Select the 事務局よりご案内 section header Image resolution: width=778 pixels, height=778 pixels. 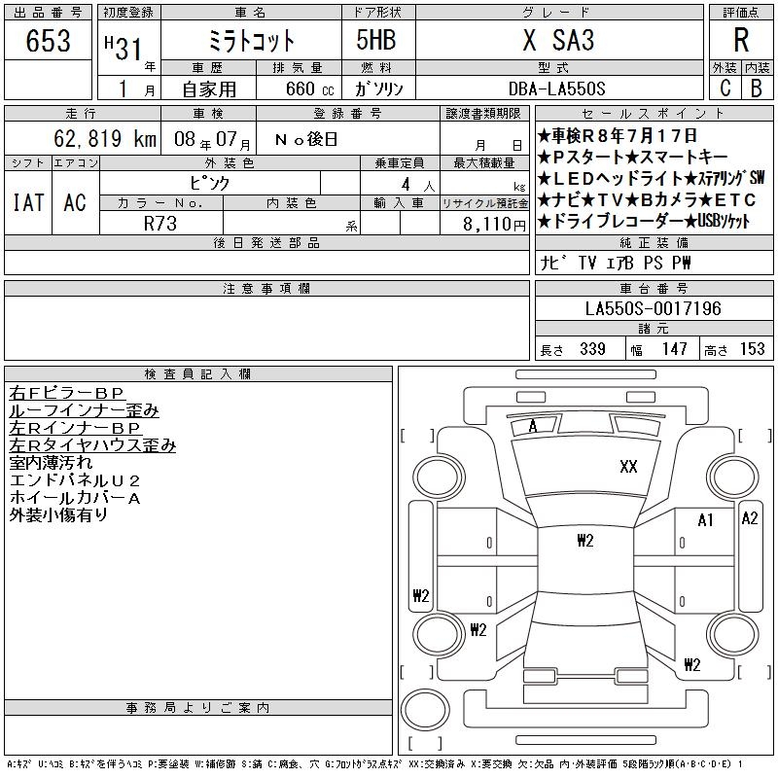pyautogui.click(x=197, y=708)
